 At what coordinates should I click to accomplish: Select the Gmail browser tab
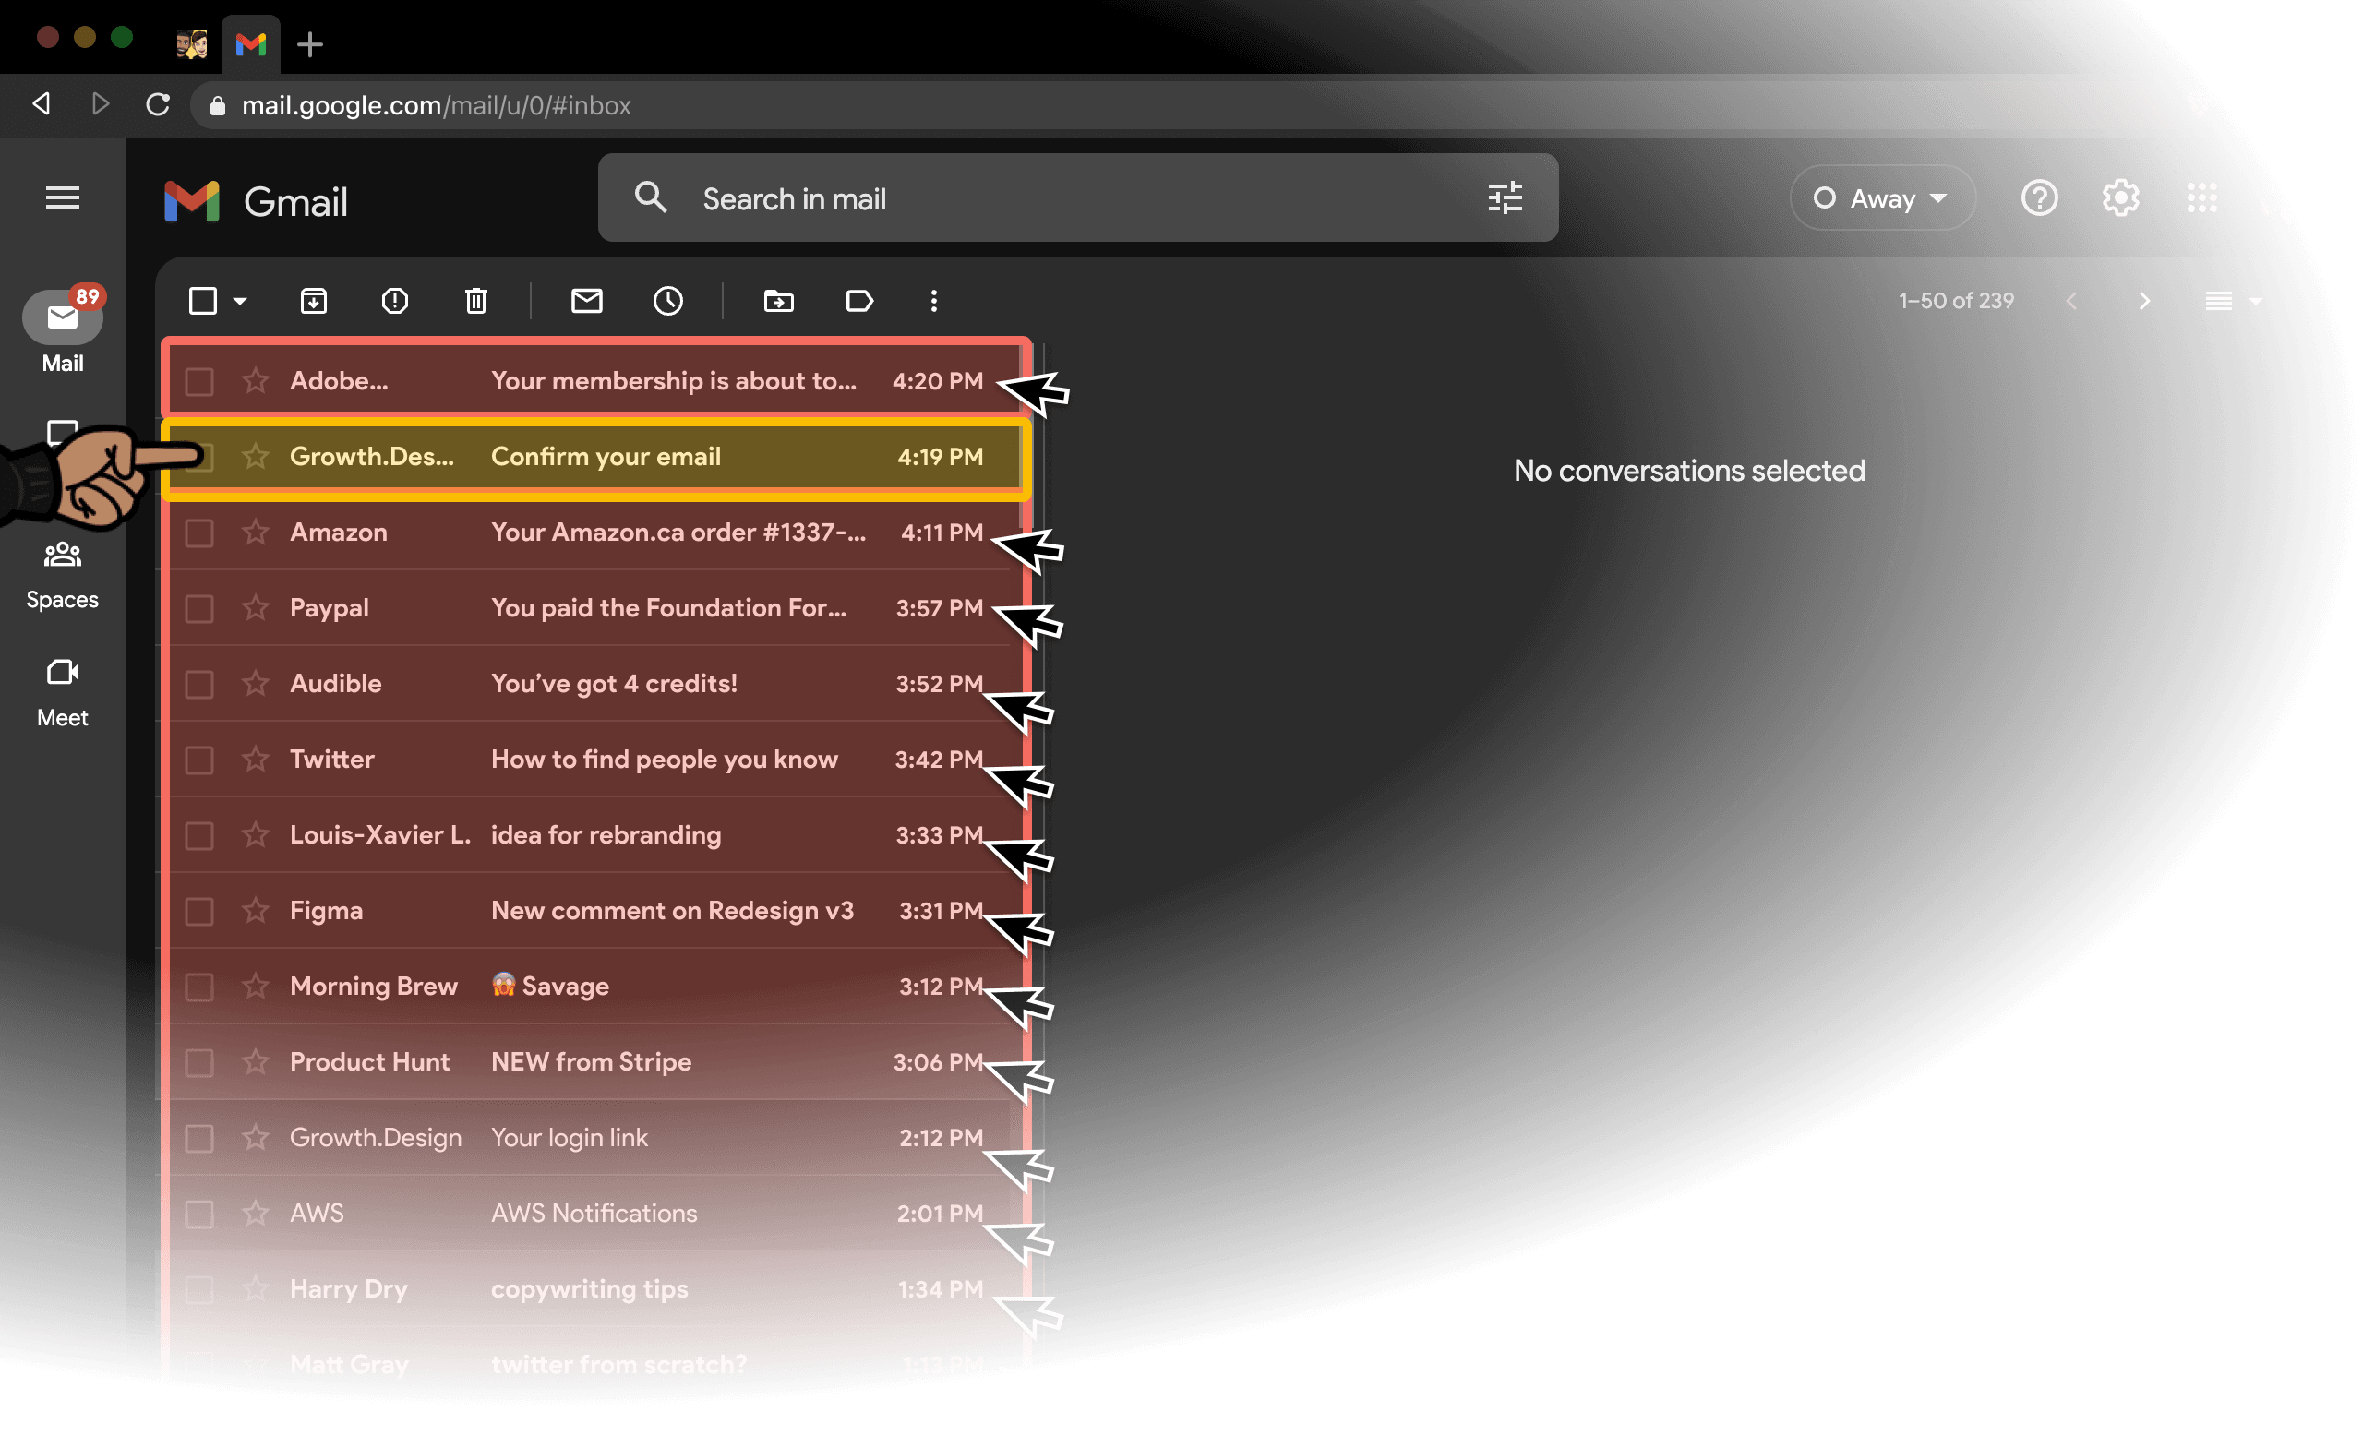(x=250, y=44)
